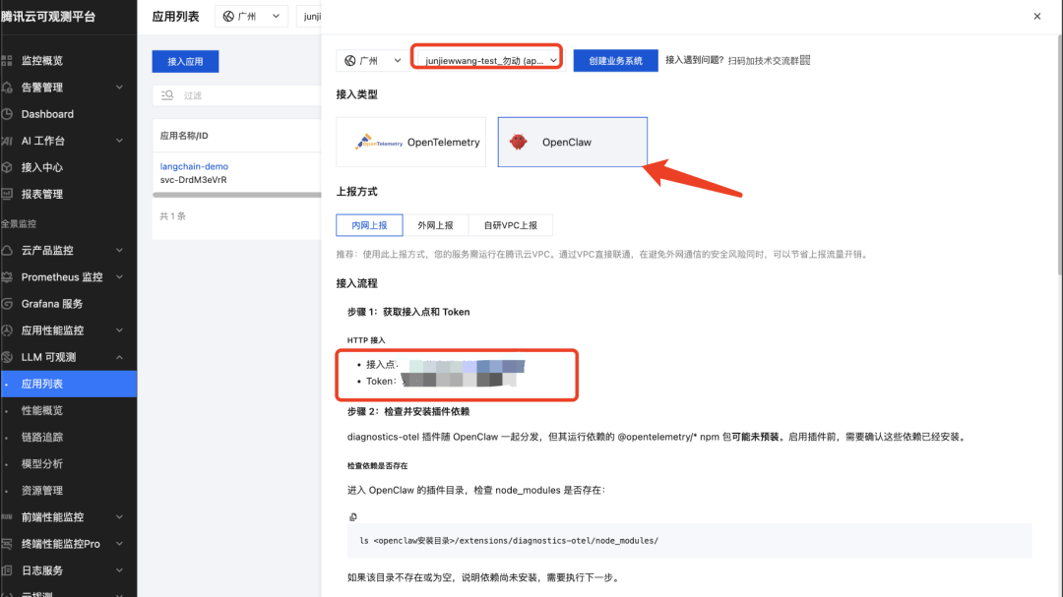1063x597 pixels.
Task: Expand the 应用性能监控 chevron
Action: coord(119,330)
